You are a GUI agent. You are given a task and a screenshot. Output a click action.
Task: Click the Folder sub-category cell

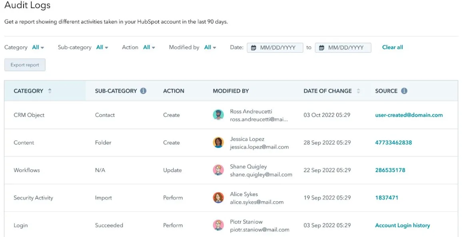tap(103, 142)
